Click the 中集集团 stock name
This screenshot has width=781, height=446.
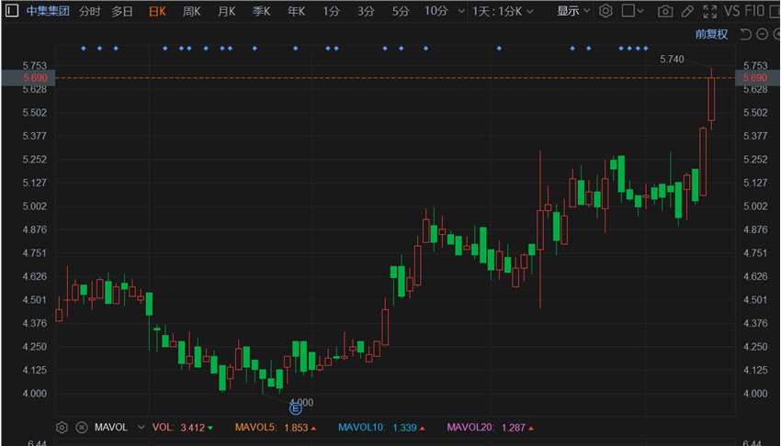point(48,11)
